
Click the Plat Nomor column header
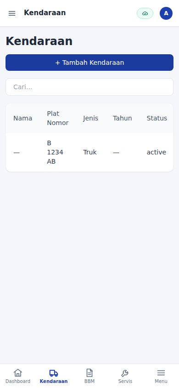pos(58,118)
